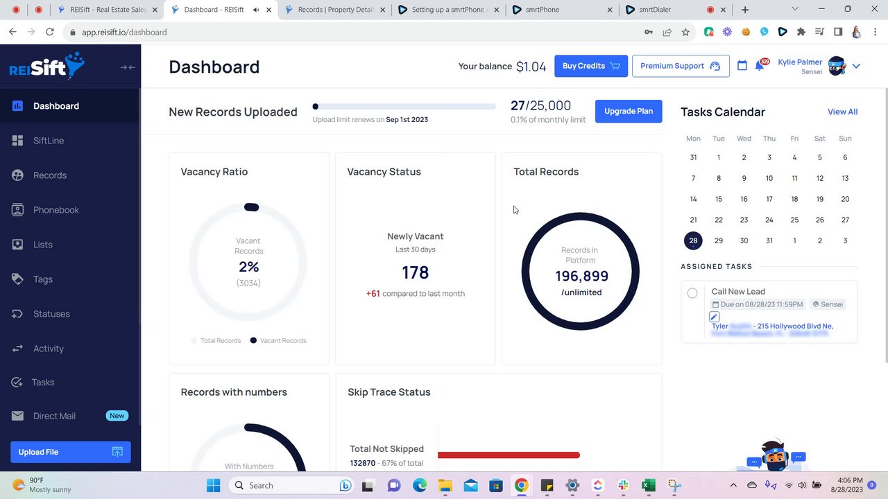Expand Kylie Palmer account dropdown arrow
888x499 pixels.
tap(856, 67)
